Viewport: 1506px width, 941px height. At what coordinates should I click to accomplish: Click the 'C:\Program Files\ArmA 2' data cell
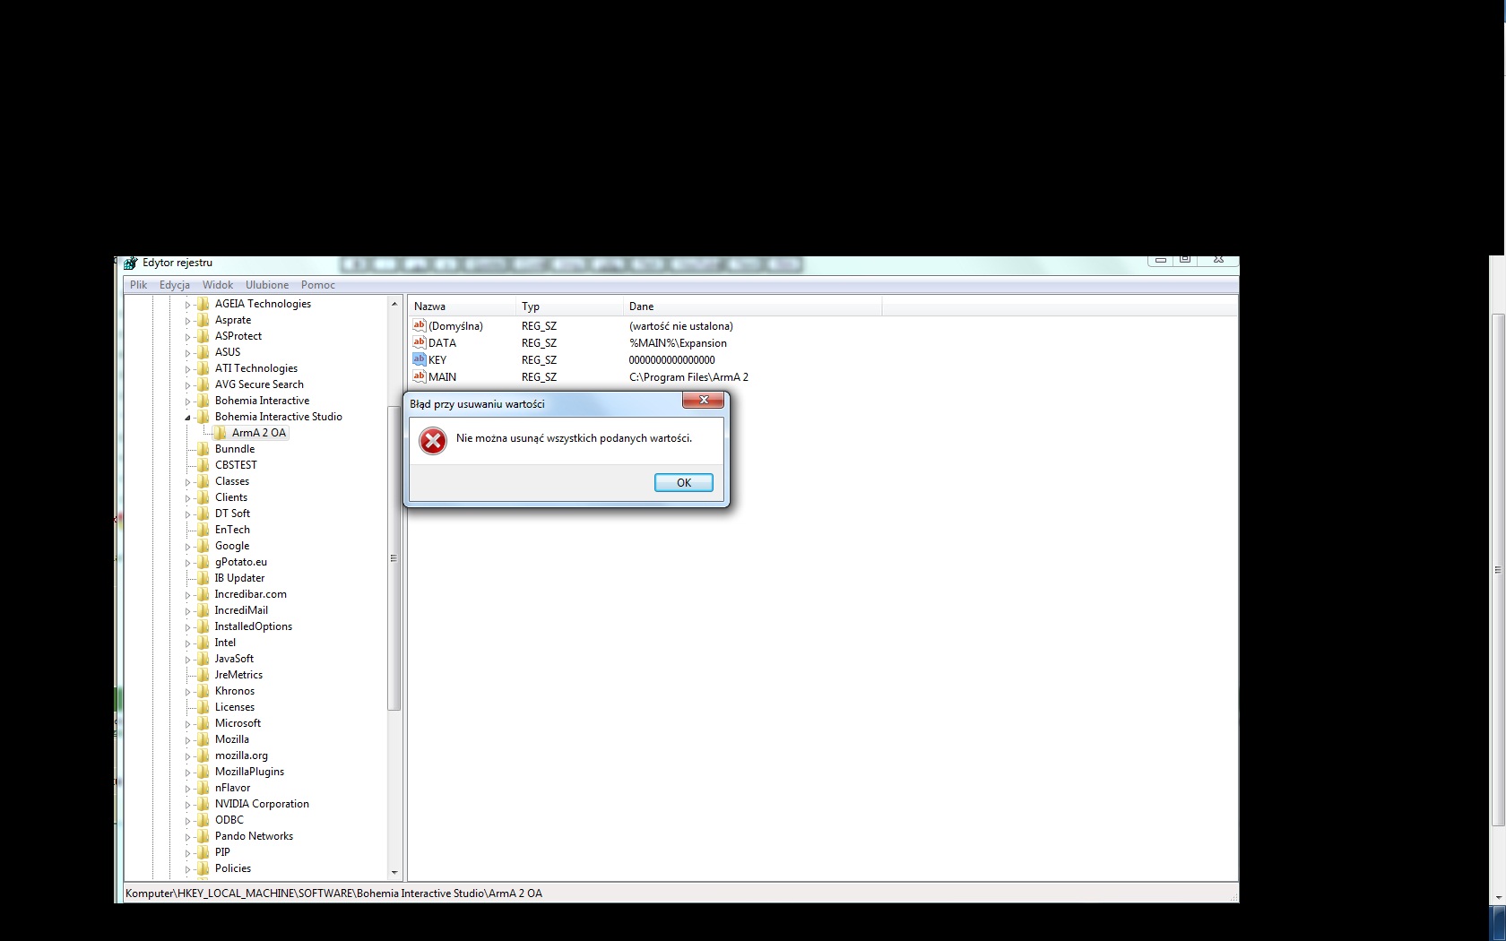pos(688,377)
